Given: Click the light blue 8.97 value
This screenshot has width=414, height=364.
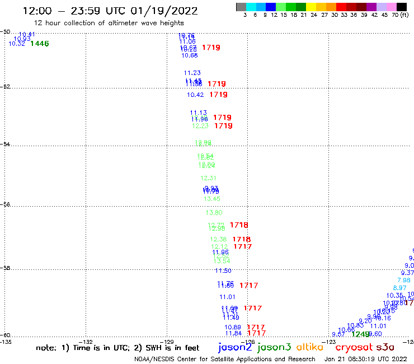Looking at the screenshot, I should pos(400,288).
